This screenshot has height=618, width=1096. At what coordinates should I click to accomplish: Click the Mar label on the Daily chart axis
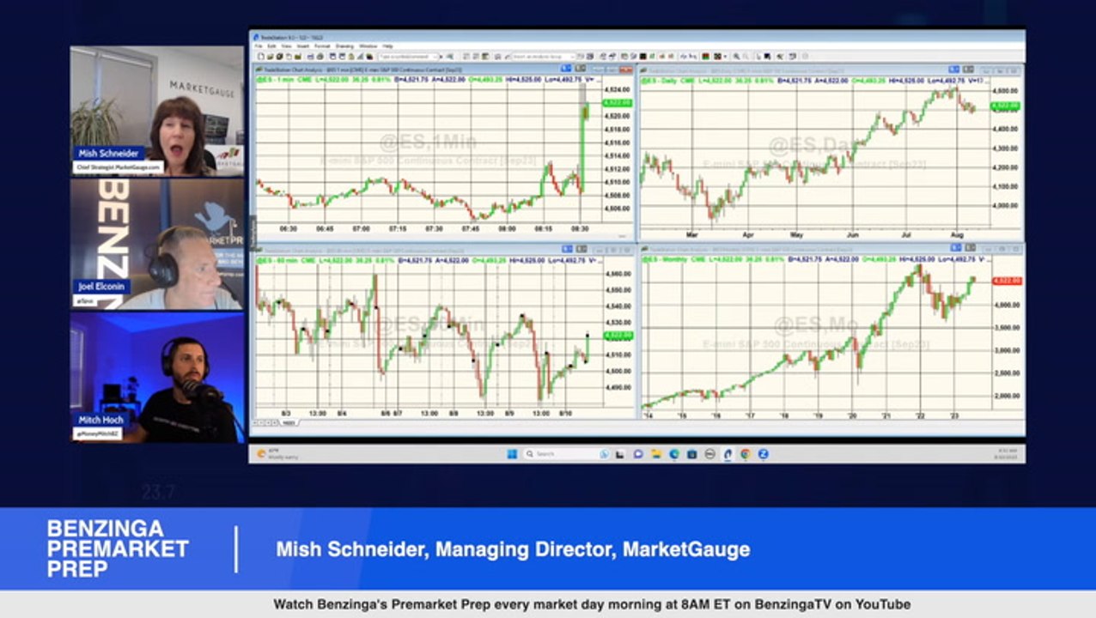click(x=692, y=233)
